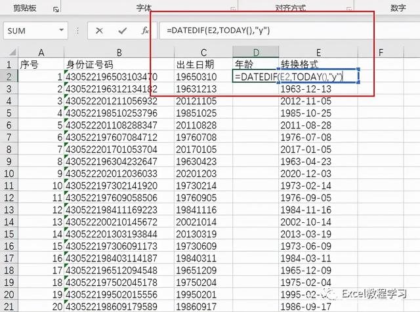
Task: Click sequence number cell 10
Action: coord(41,185)
